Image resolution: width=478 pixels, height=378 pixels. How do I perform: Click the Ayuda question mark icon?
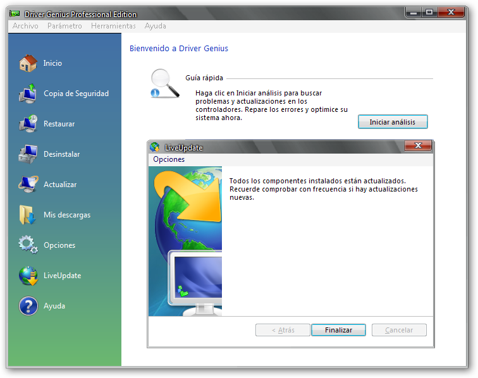(28, 306)
